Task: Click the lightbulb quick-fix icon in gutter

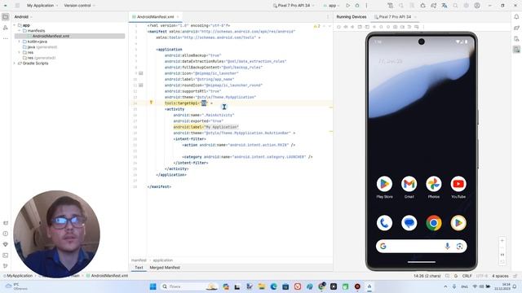Action: click(x=151, y=103)
